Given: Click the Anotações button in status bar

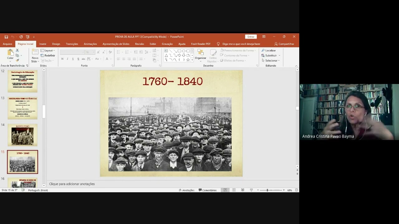Looking at the screenshot, I should tap(186, 190).
